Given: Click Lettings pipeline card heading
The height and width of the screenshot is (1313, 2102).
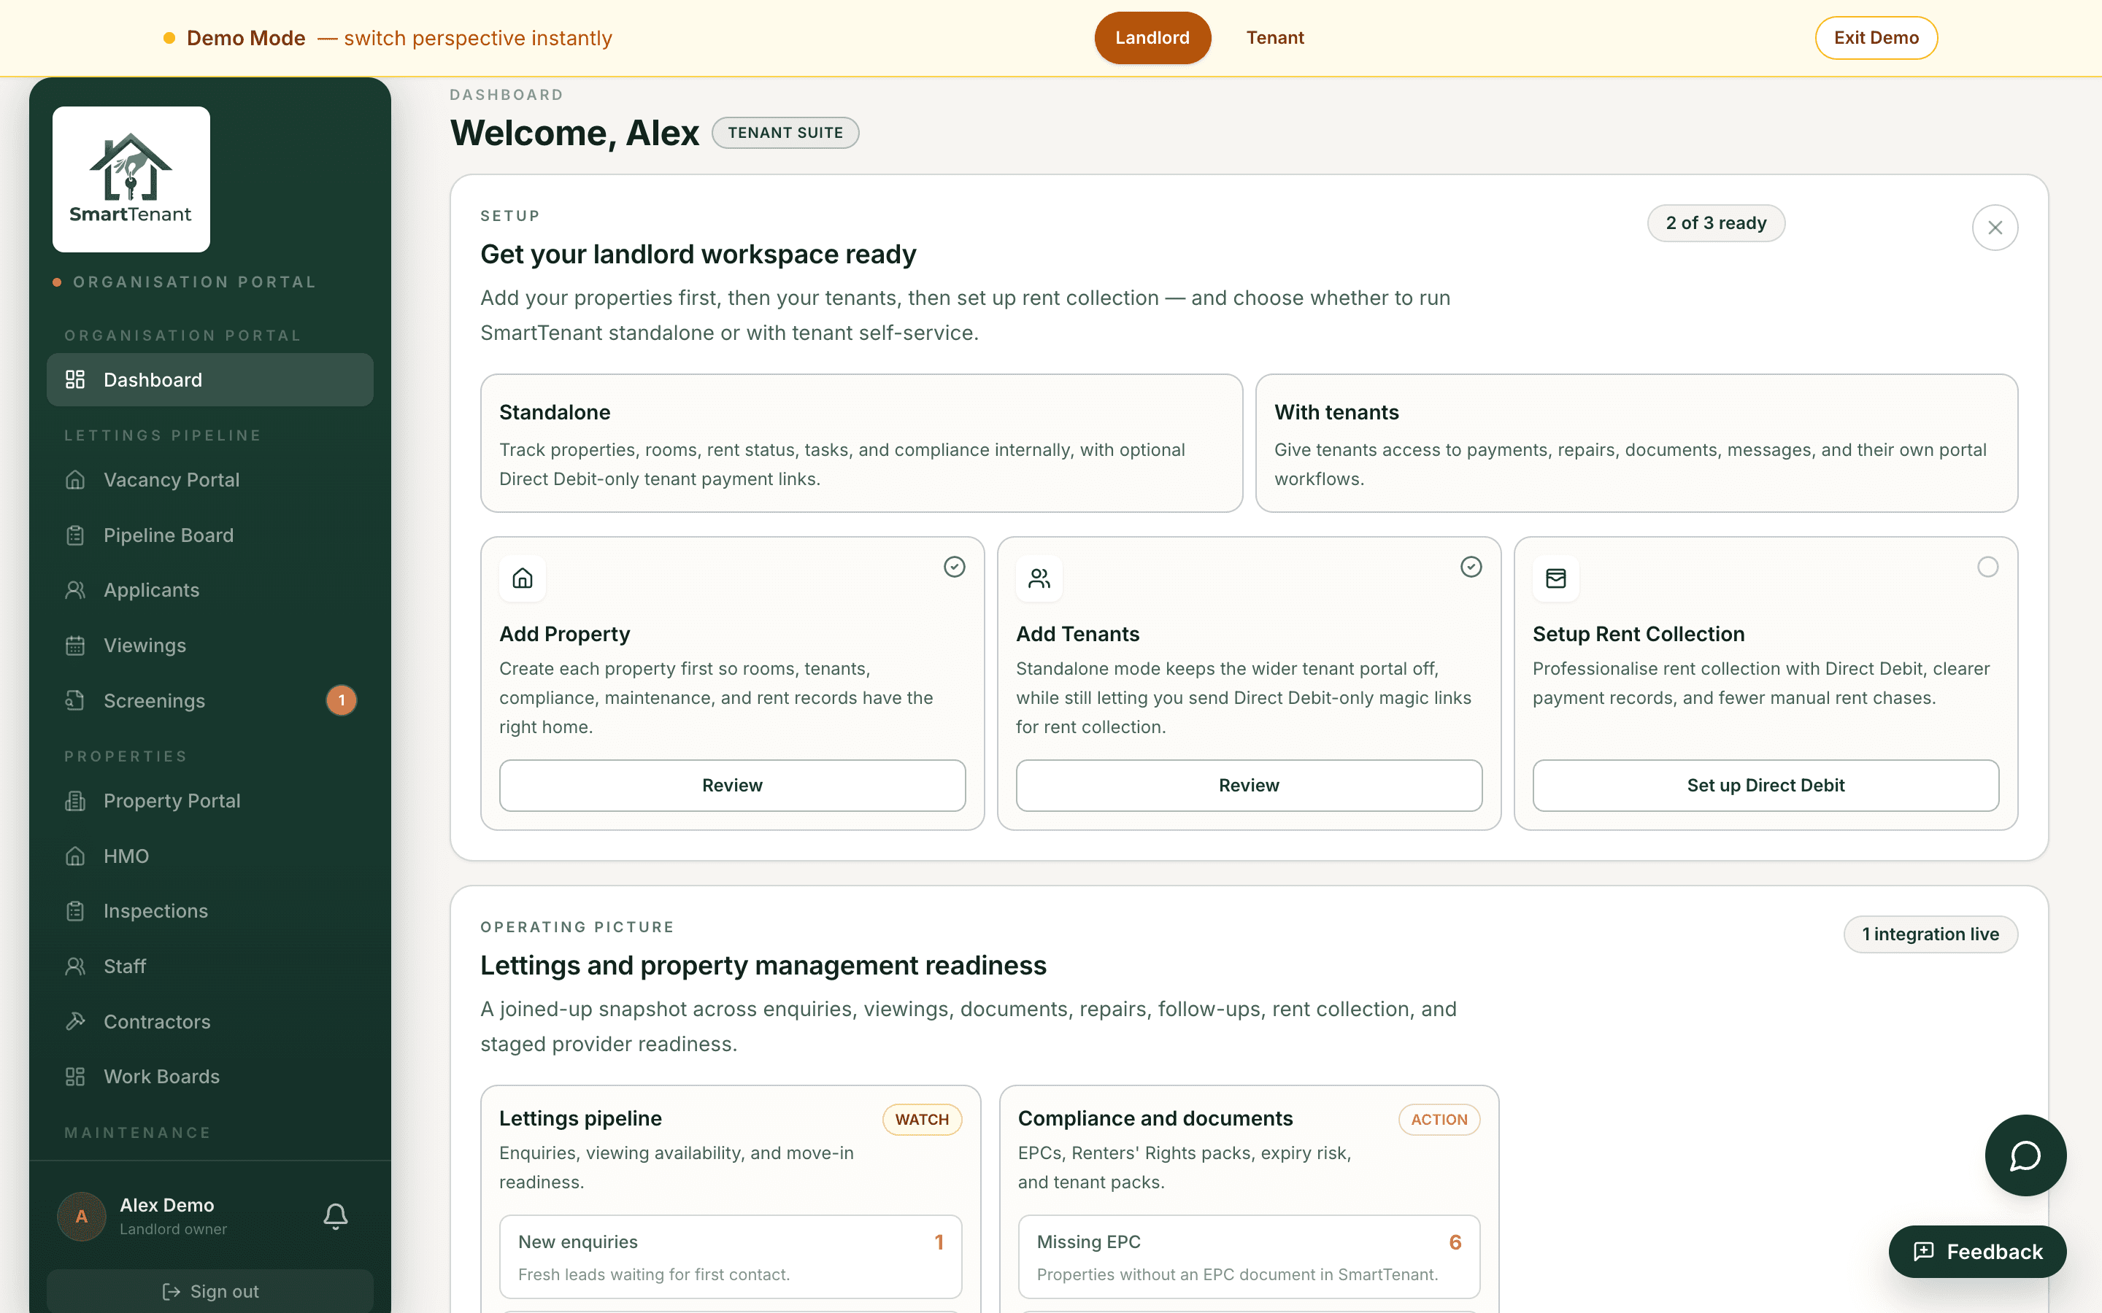Looking at the screenshot, I should tap(580, 1118).
